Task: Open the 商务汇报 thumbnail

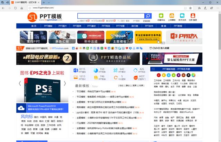Action: (62, 37)
